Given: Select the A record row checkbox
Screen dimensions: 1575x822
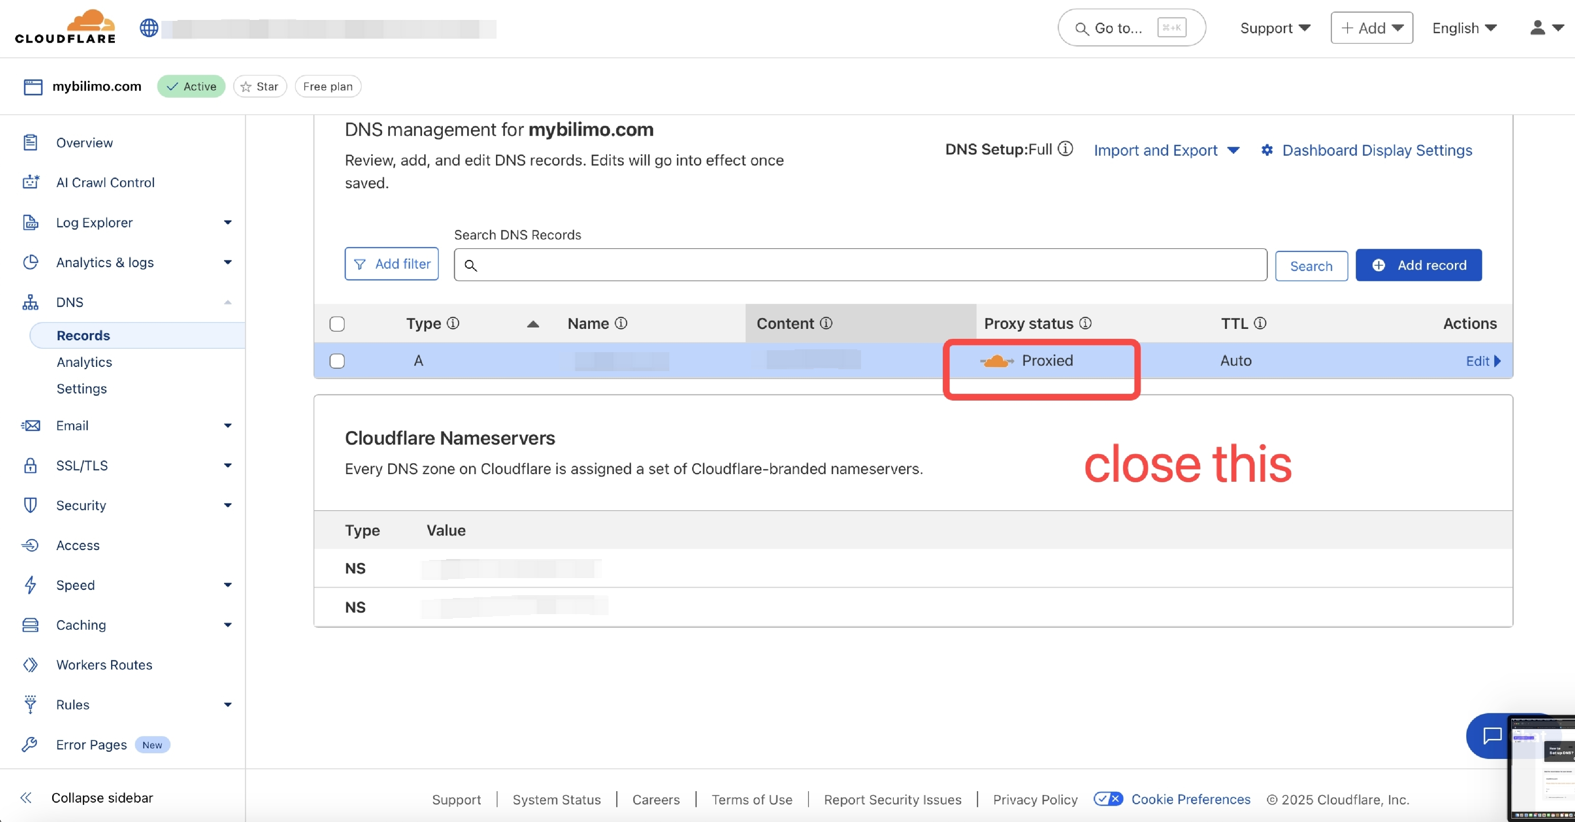Looking at the screenshot, I should [337, 361].
